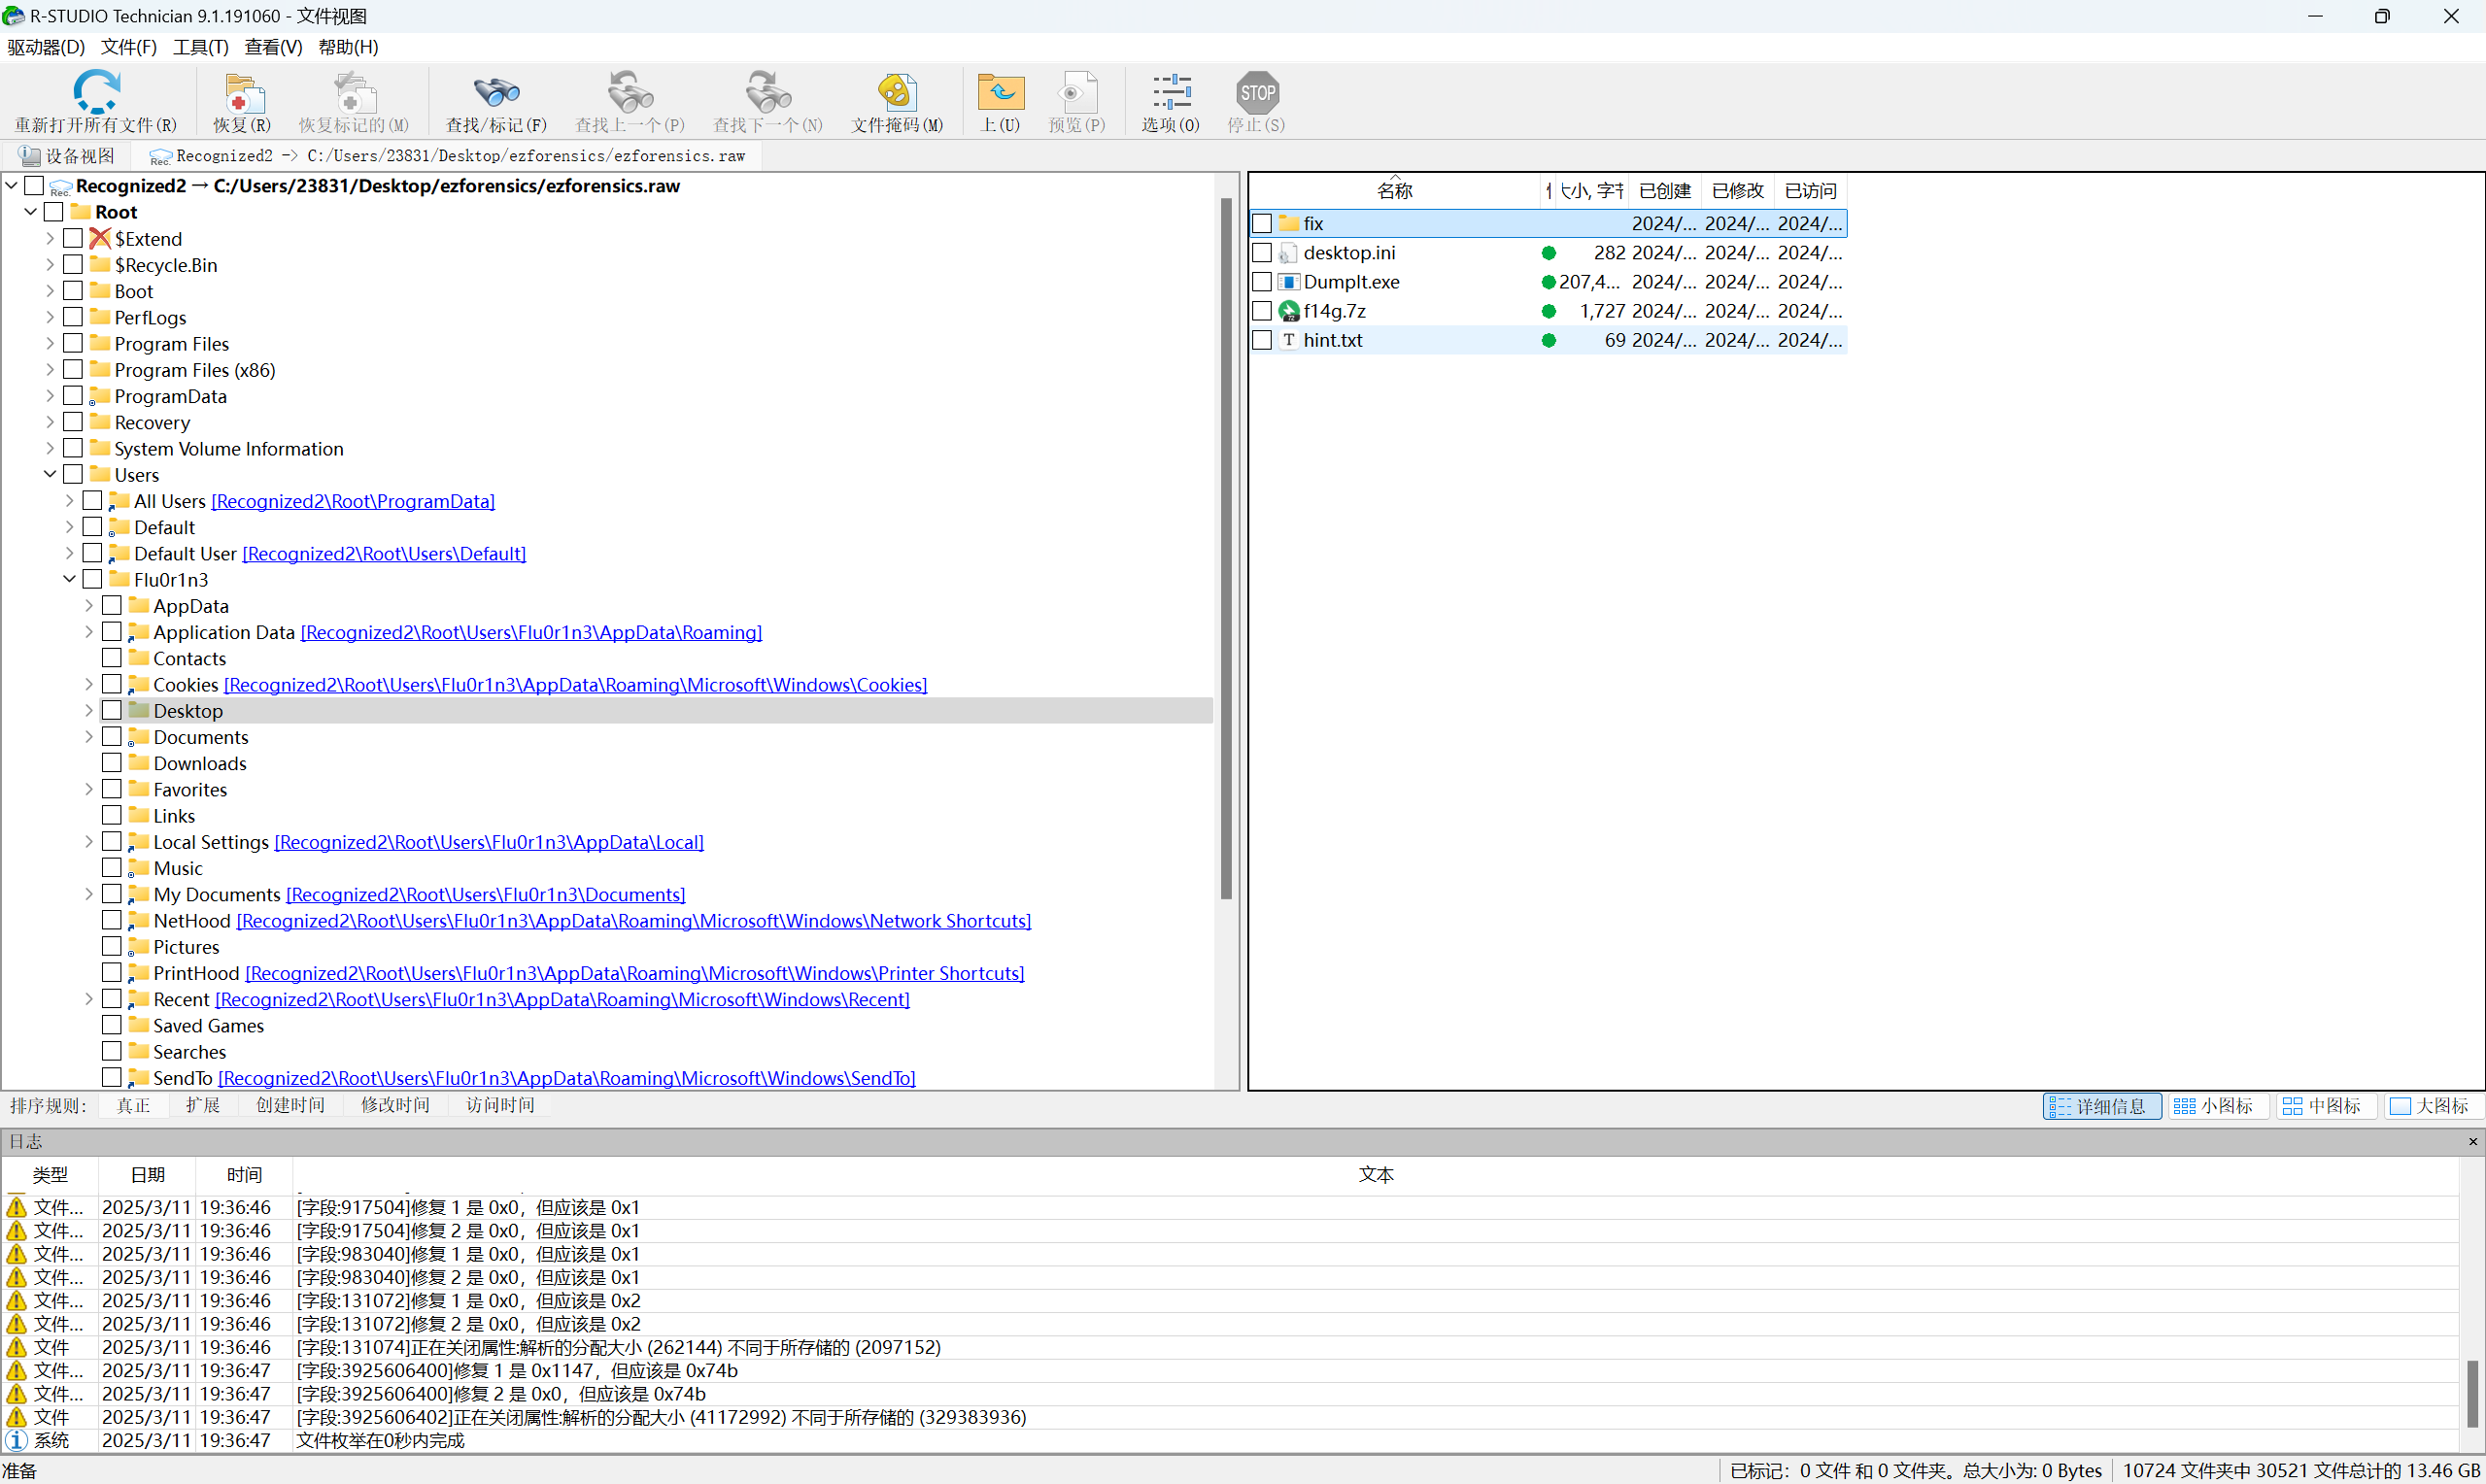Collapse the Users folder node

pos(50,474)
